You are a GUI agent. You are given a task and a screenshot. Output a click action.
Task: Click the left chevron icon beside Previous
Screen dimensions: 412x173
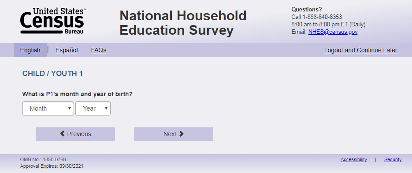(62, 134)
